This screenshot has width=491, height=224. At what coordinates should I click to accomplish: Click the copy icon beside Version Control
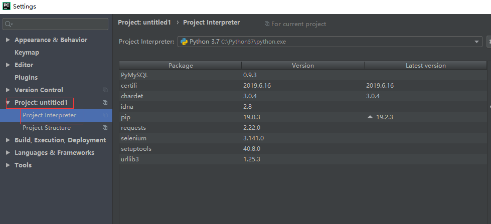coord(105,90)
